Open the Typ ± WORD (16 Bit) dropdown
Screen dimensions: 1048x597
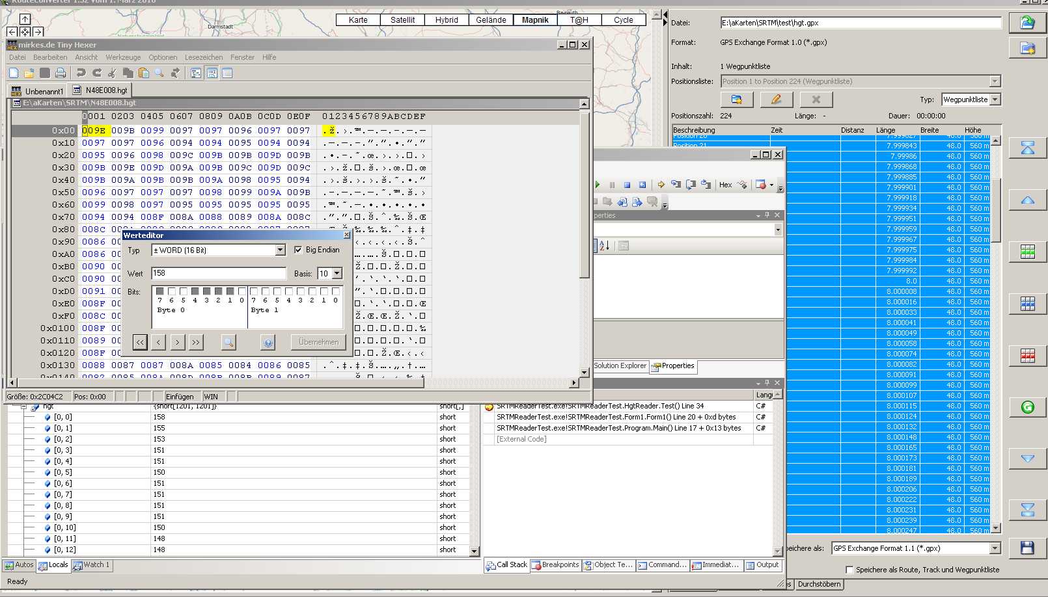click(x=280, y=250)
